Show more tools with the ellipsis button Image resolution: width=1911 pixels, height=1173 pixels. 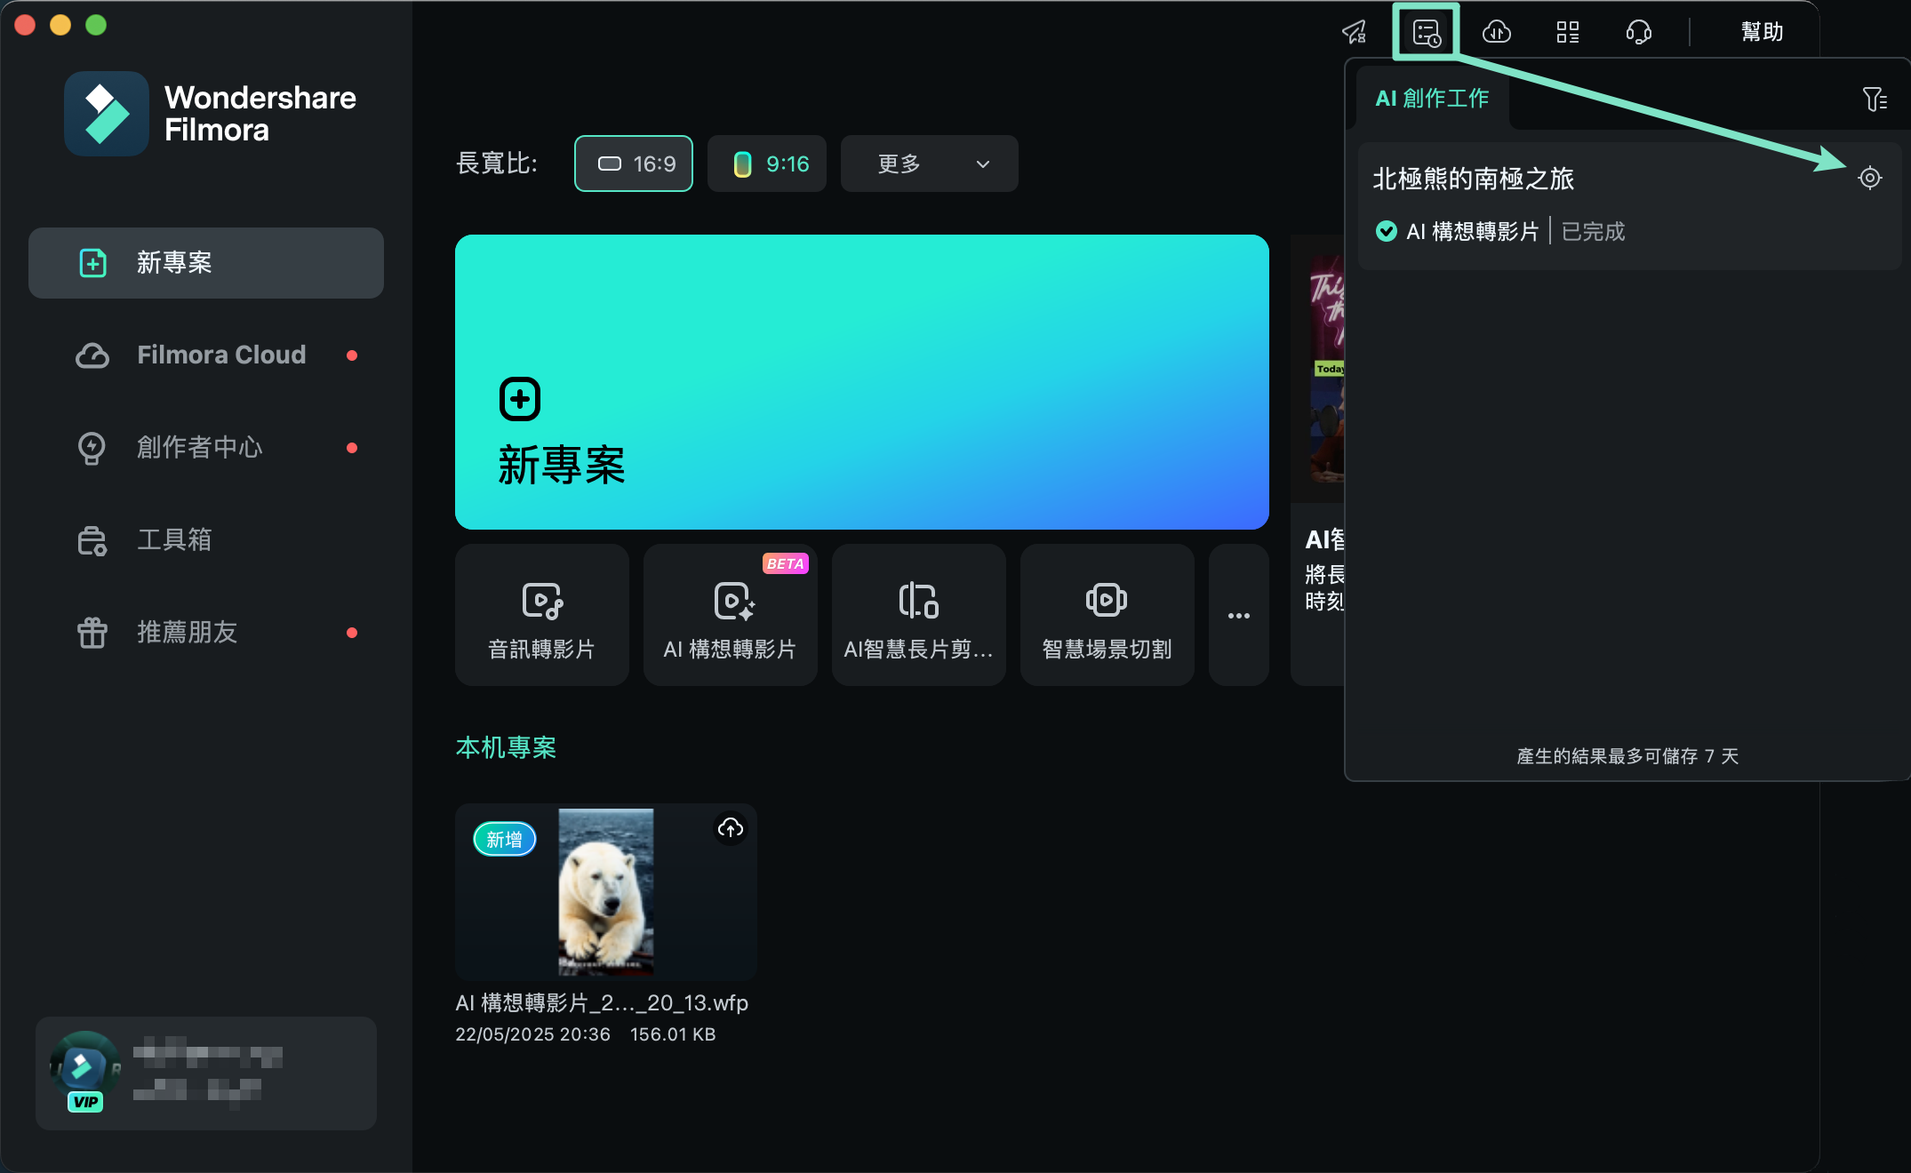click(x=1239, y=615)
